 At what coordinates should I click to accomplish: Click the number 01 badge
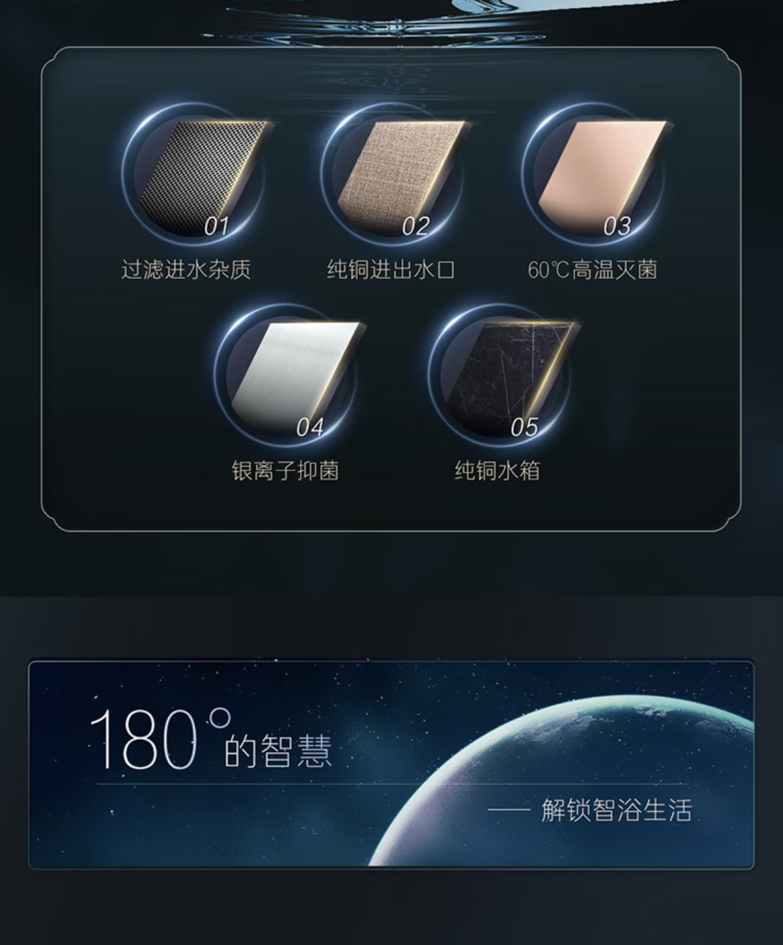(216, 227)
